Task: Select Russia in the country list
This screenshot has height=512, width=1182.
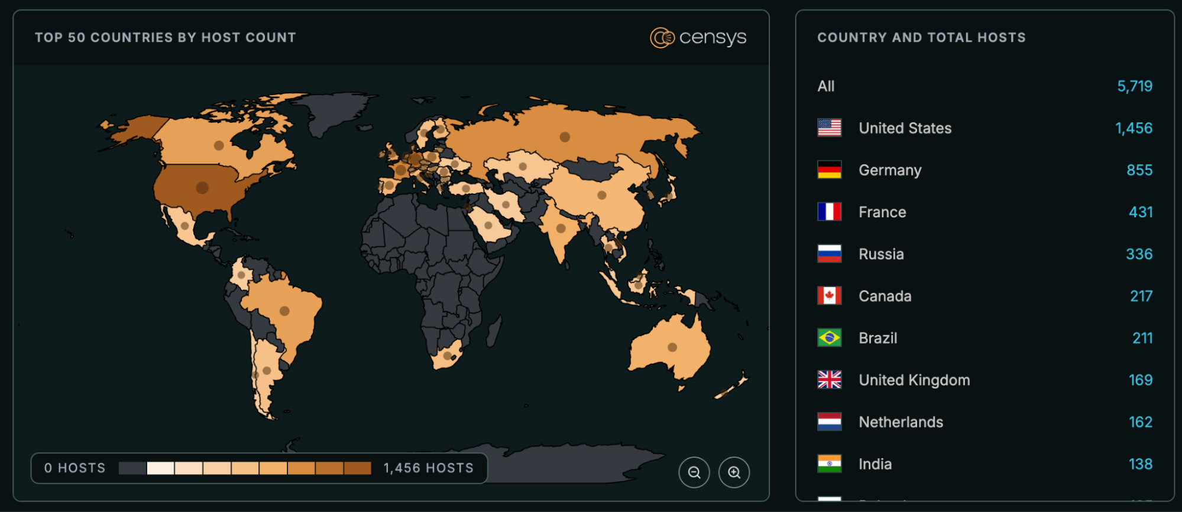Action: pyautogui.click(x=881, y=254)
